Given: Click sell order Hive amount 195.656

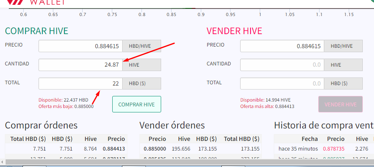Looking at the screenshot, I should pos(181,149).
